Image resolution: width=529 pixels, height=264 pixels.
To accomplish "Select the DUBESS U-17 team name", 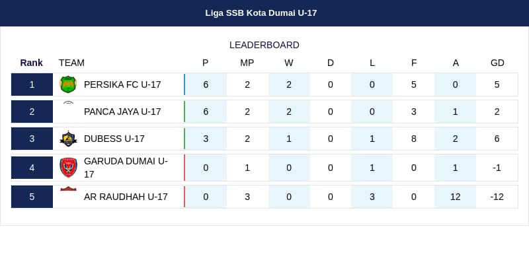I will pos(114,139).
